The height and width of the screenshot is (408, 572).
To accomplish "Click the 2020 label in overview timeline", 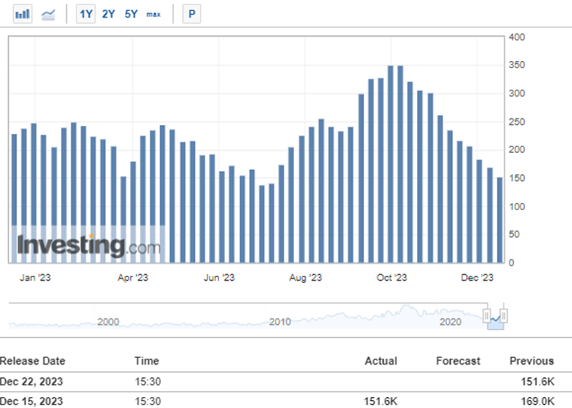I will coord(450,322).
